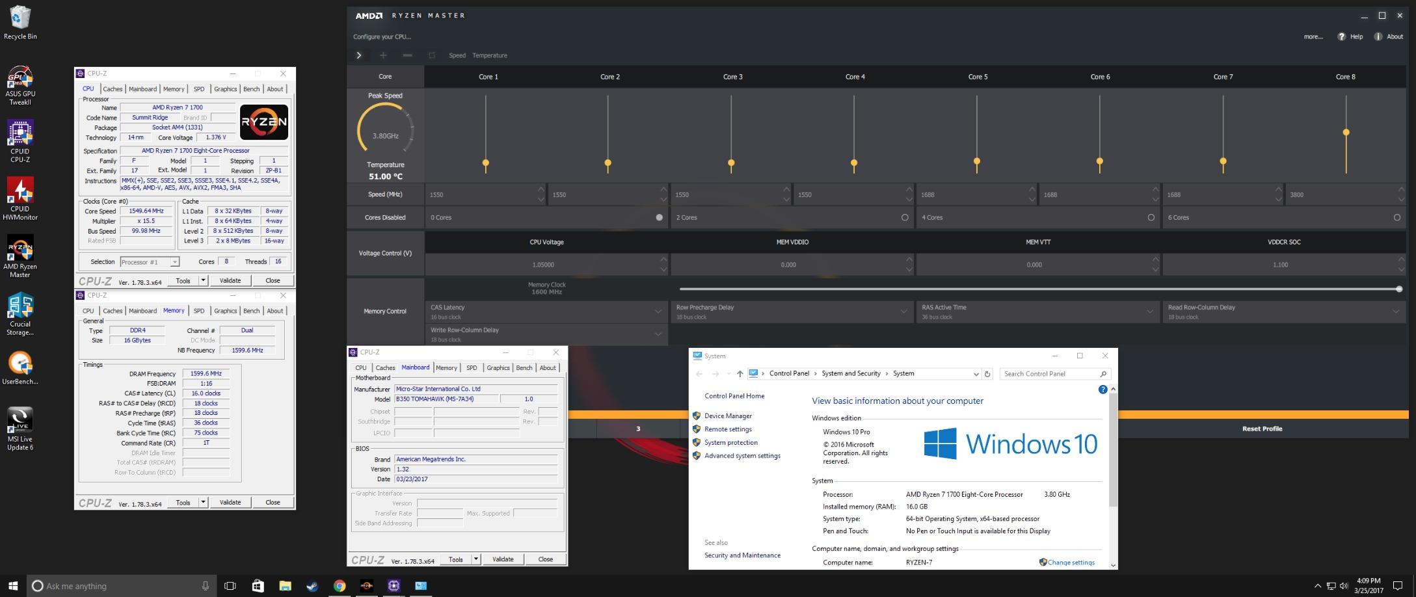The height and width of the screenshot is (597, 1416).
Task: Select the CPUID CPU-Z desktop shortcut
Action: tap(20, 141)
